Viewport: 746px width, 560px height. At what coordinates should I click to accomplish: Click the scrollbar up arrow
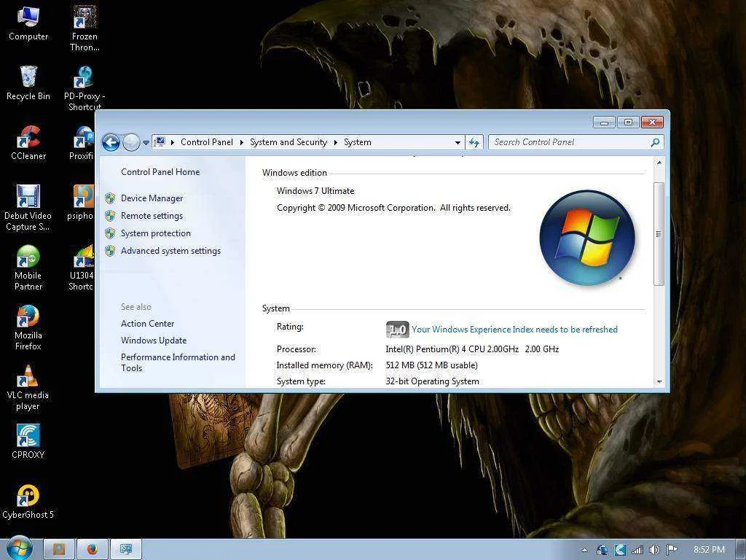[659, 163]
